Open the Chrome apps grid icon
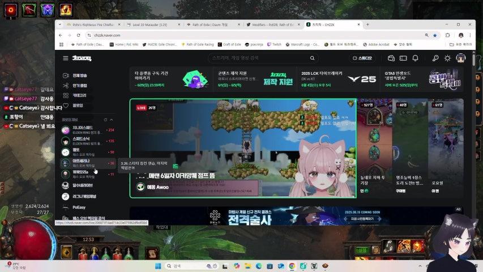Image resolution: width=483 pixels, height=272 pixels. [61, 44]
